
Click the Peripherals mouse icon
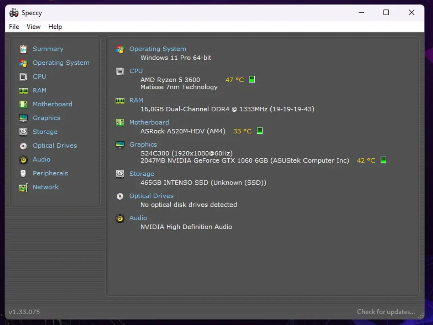click(x=23, y=173)
